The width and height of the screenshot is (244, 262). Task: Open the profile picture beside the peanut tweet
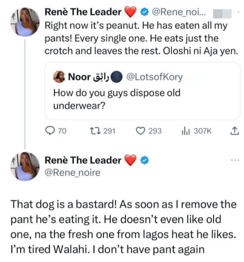(25, 22)
